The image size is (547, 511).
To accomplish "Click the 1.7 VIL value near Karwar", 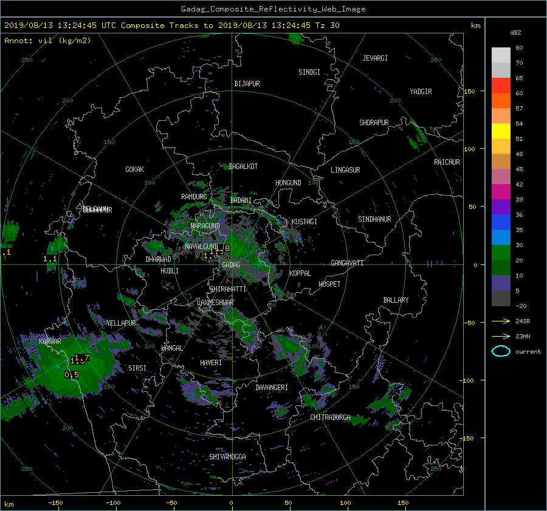I will click(82, 357).
